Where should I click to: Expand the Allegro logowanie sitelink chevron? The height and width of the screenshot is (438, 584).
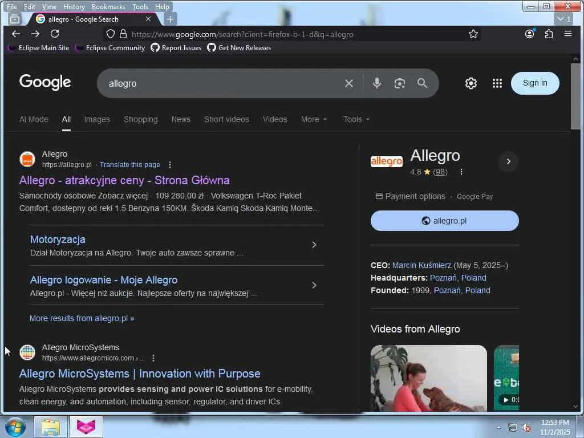point(314,285)
